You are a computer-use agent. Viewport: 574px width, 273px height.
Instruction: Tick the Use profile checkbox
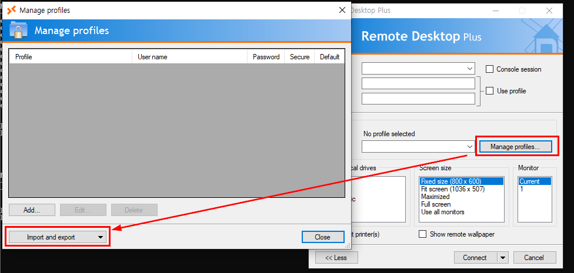tap(489, 91)
